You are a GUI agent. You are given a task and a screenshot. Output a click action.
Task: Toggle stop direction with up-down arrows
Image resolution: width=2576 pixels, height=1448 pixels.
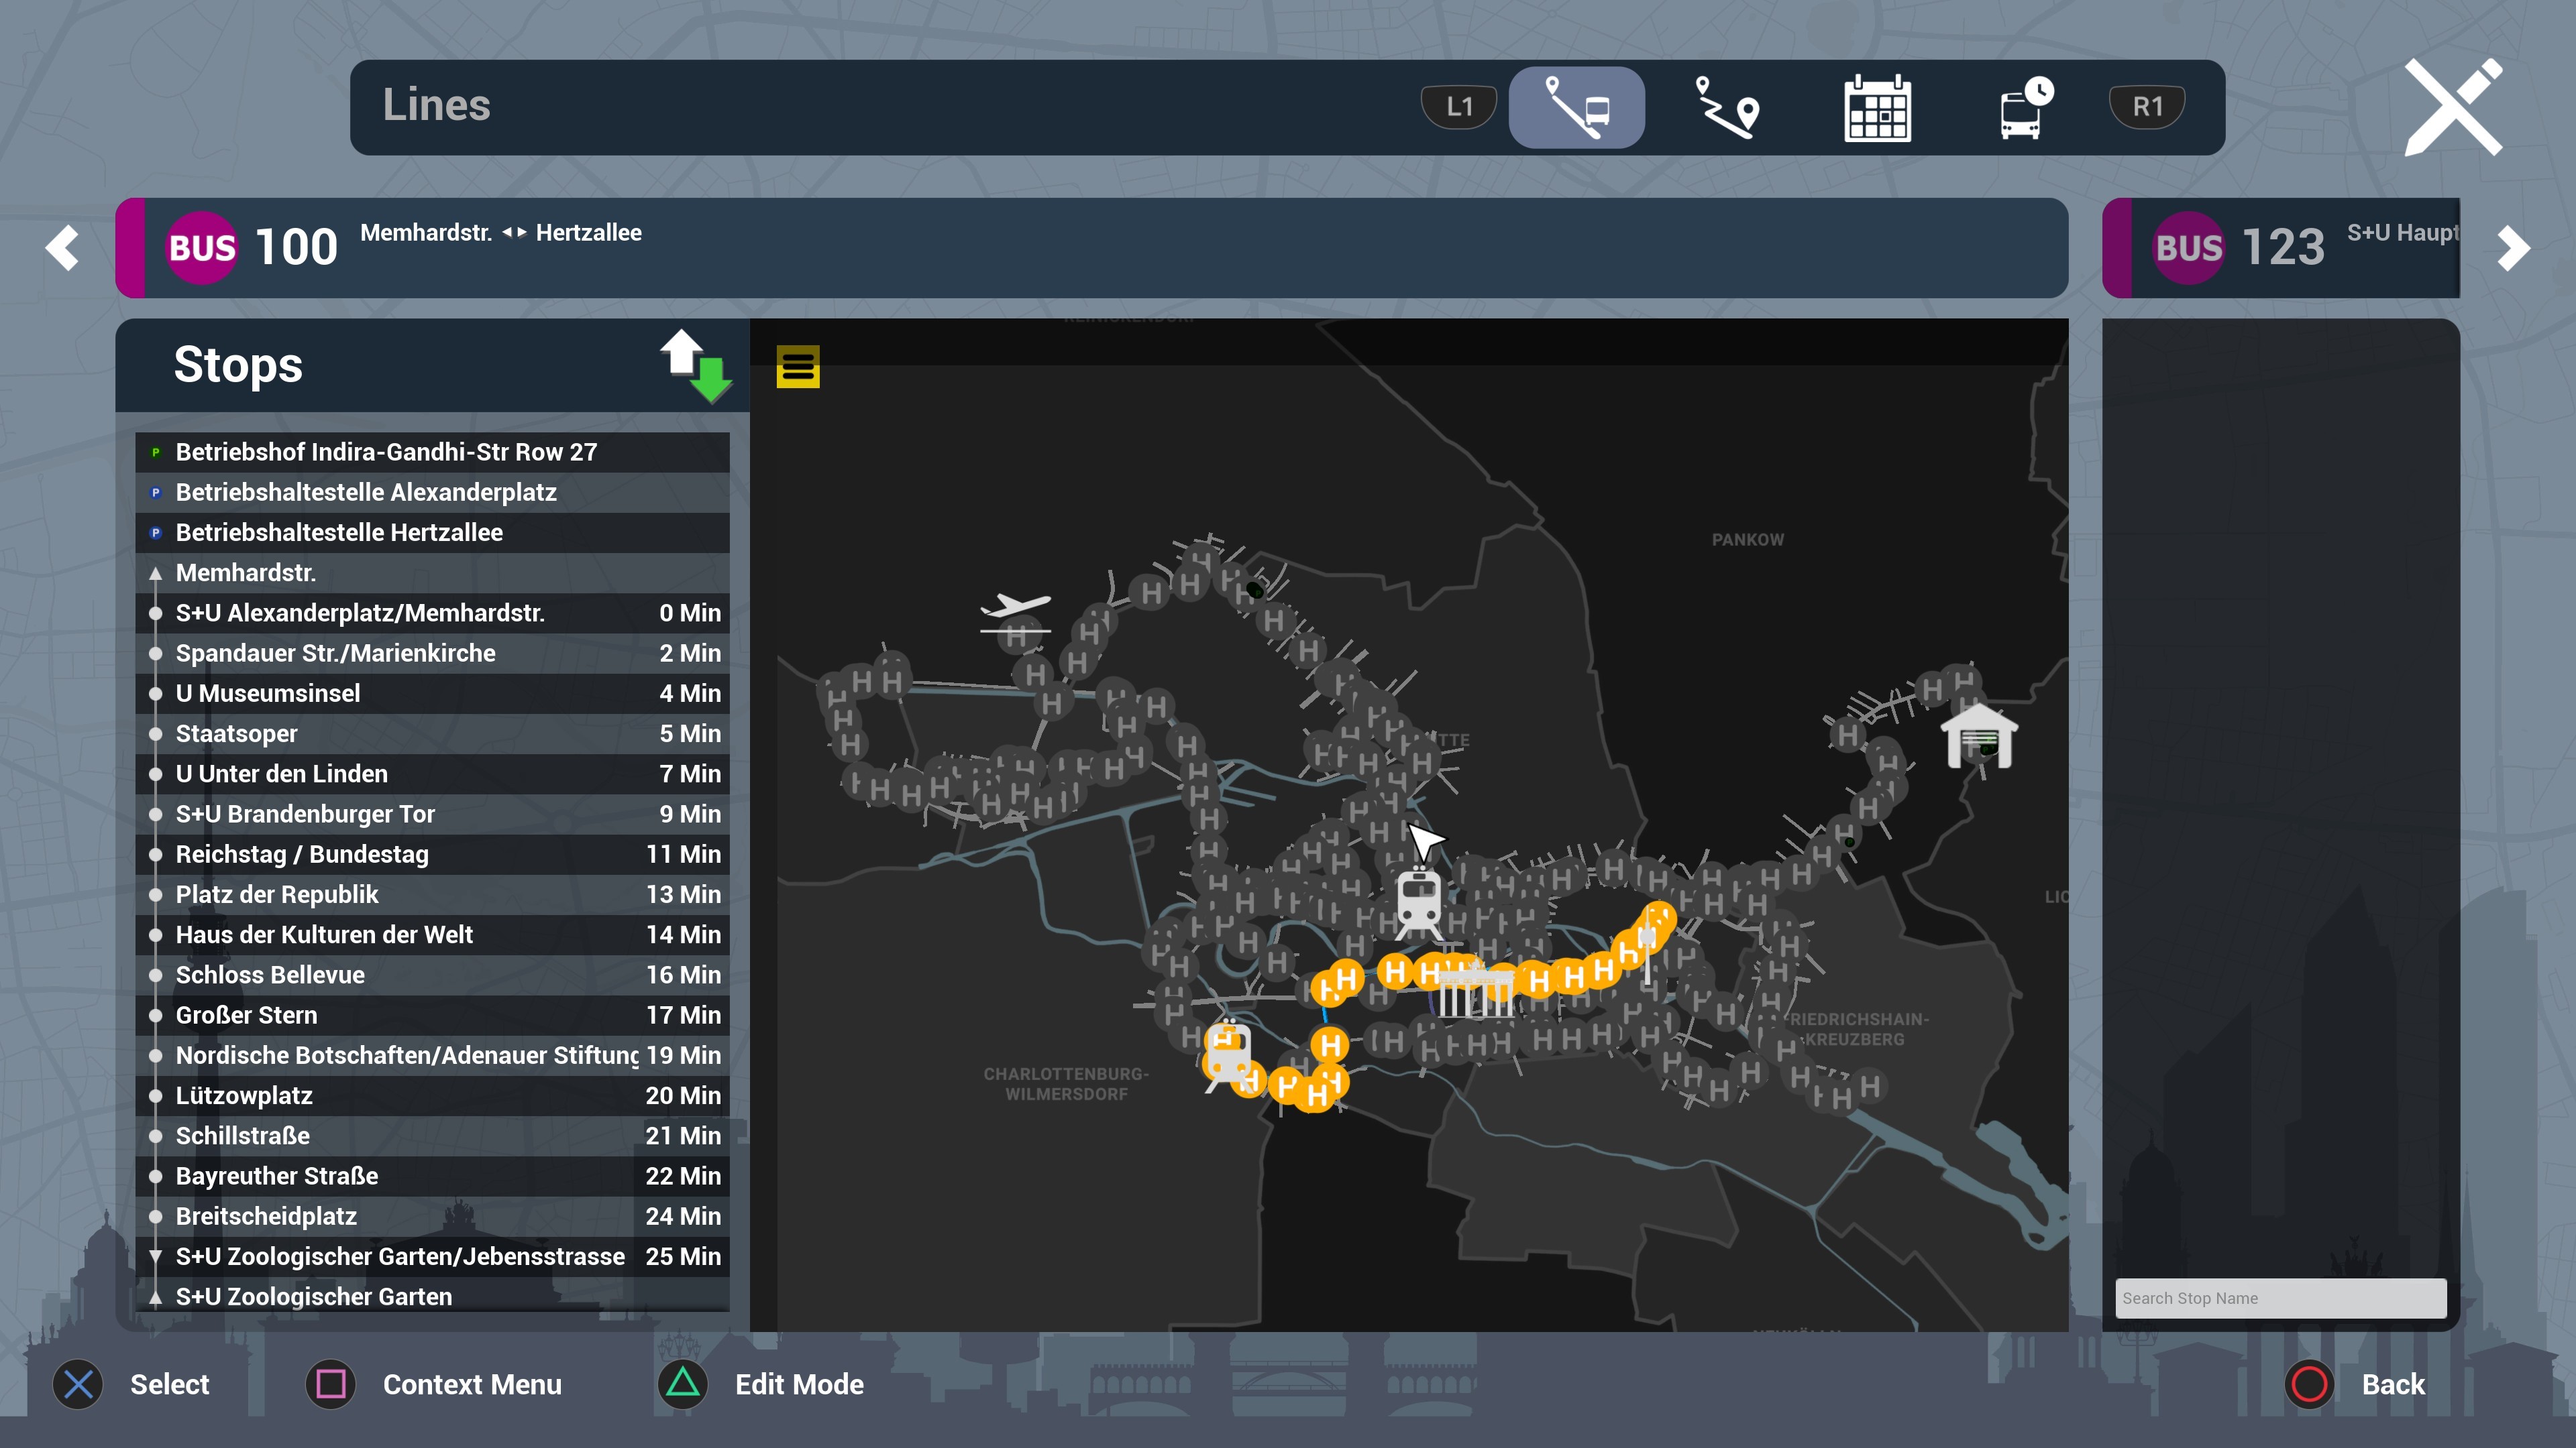click(x=696, y=366)
